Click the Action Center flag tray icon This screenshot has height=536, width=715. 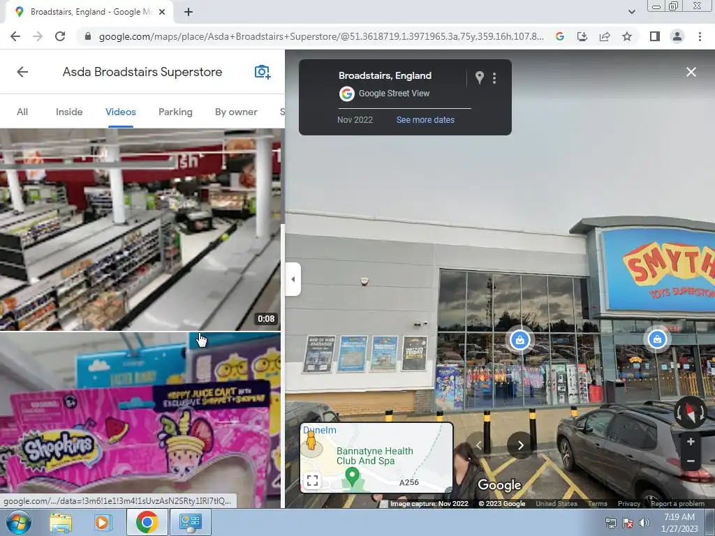[x=628, y=523]
